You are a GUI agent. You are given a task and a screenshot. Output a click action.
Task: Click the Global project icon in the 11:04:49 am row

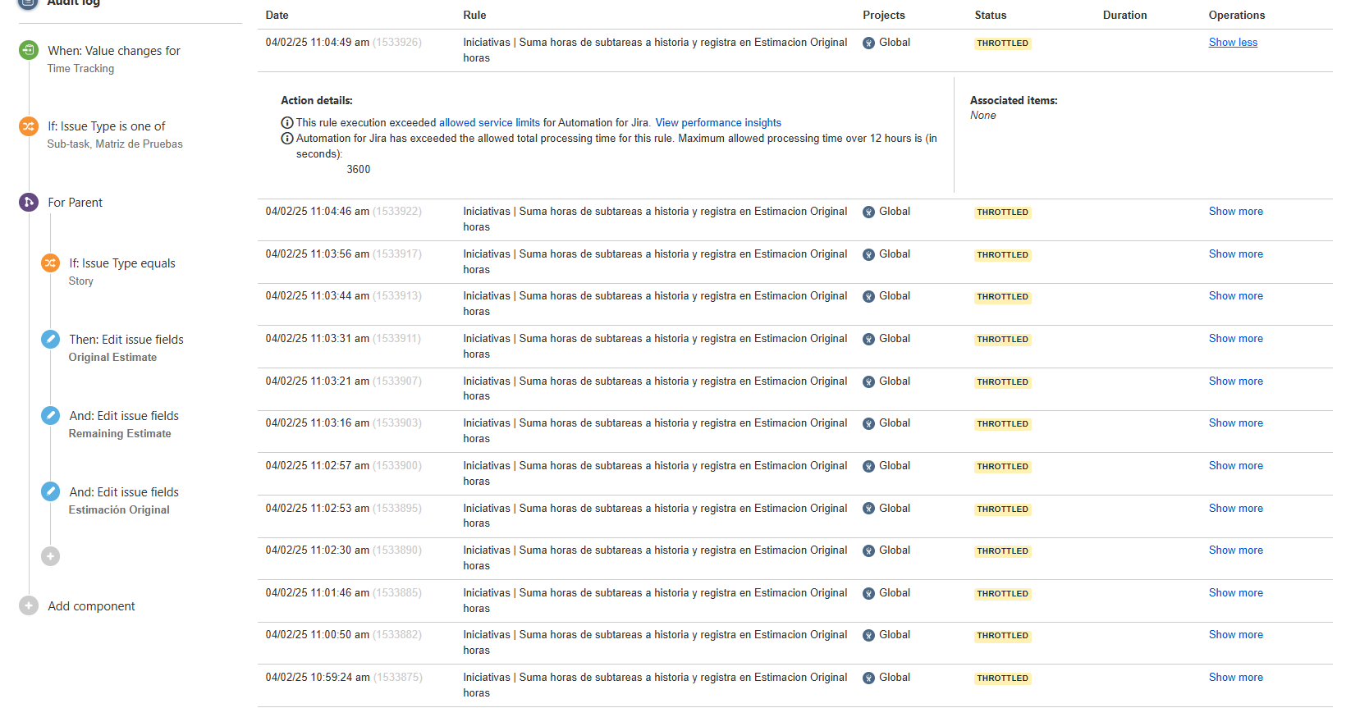click(868, 43)
